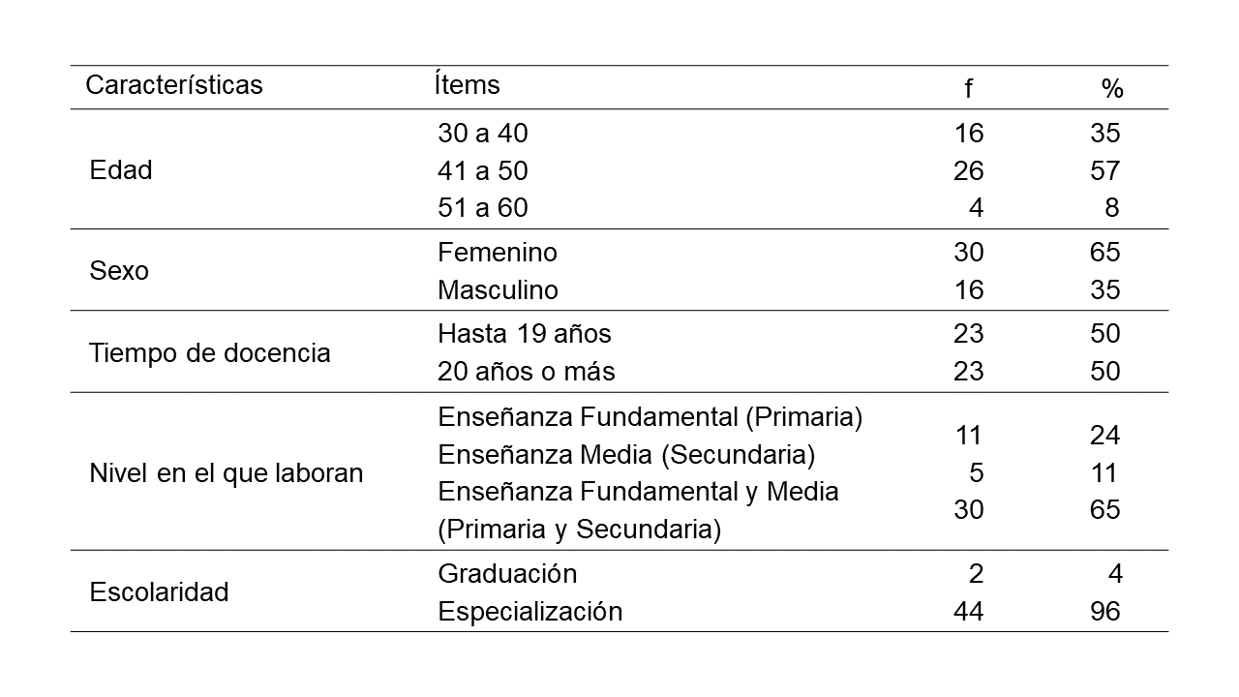This screenshot has height=697, width=1239.
Task: Click the Características column header
Action: pos(174,85)
